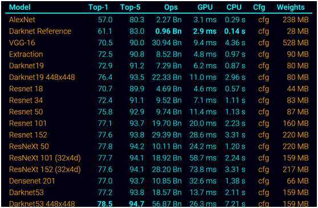This screenshot has height=208, width=318.
Task: Select the 7.29 Bn Ops value
Action: coord(169,66)
